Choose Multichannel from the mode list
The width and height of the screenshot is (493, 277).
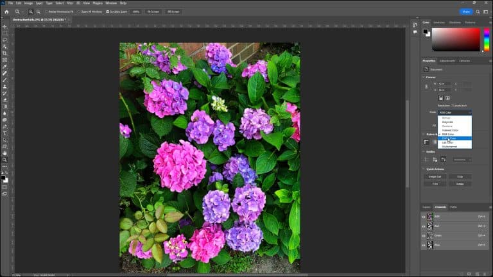(x=454, y=146)
